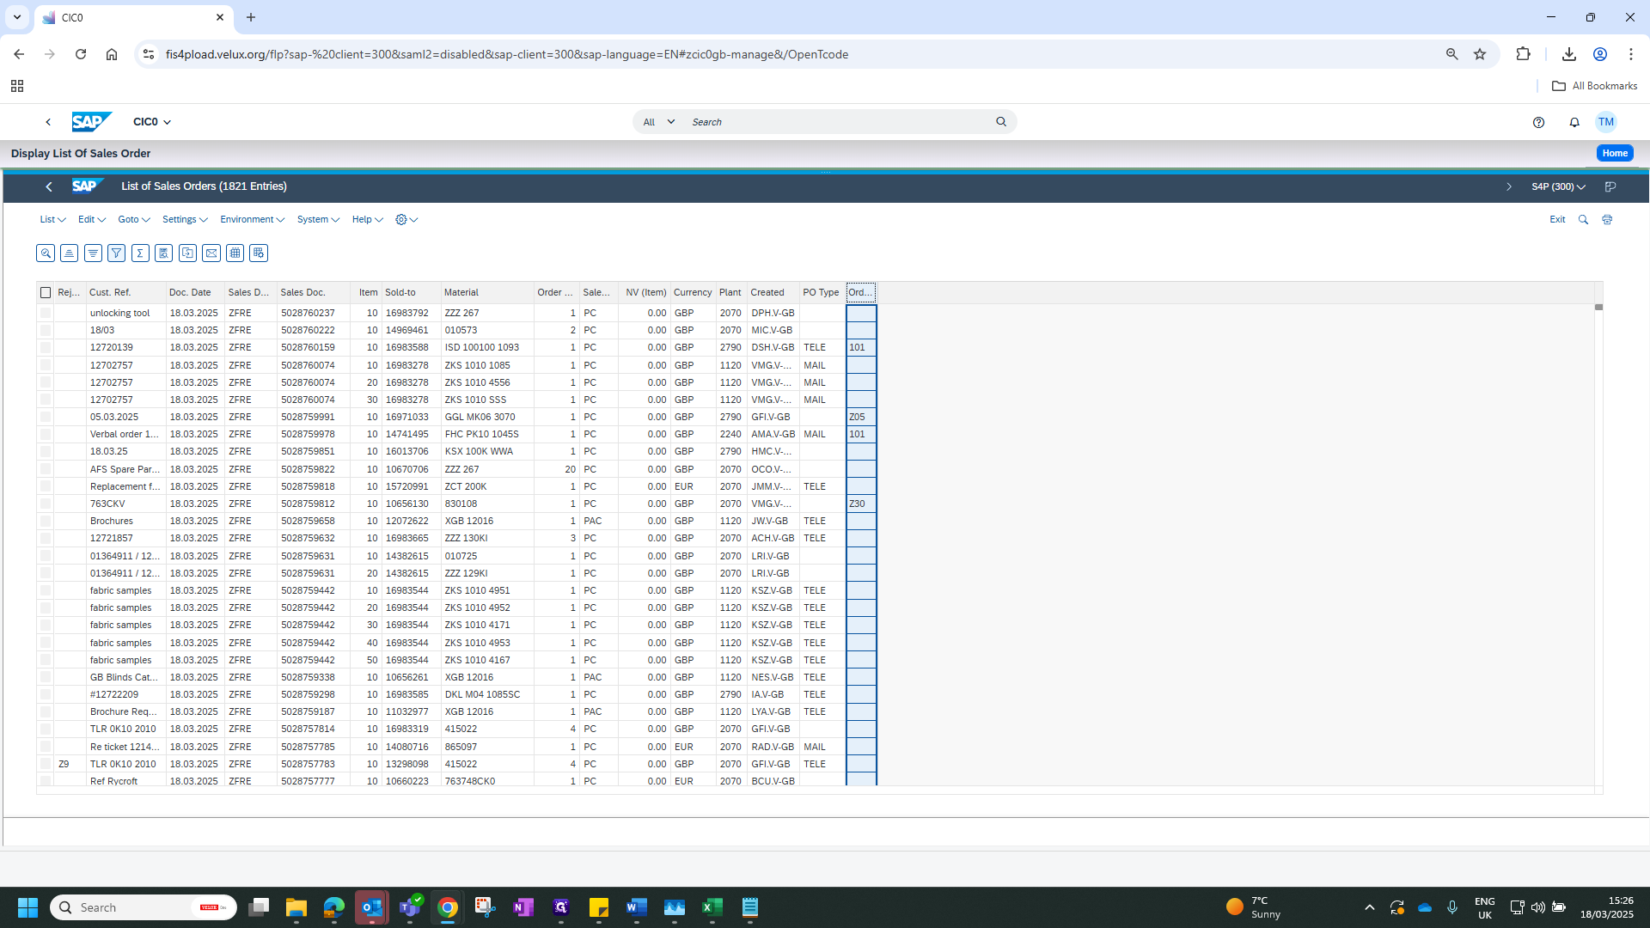Open SAP notifications bell icon
1650x928 pixels.
pos(1574,122)
